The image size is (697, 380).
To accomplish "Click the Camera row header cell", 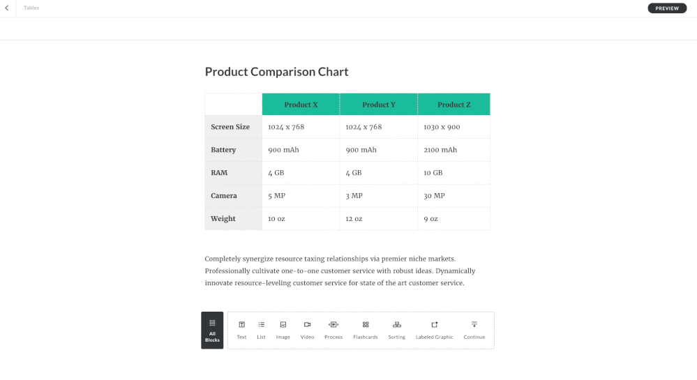I will pyautogui.click(x=224, y=196).
